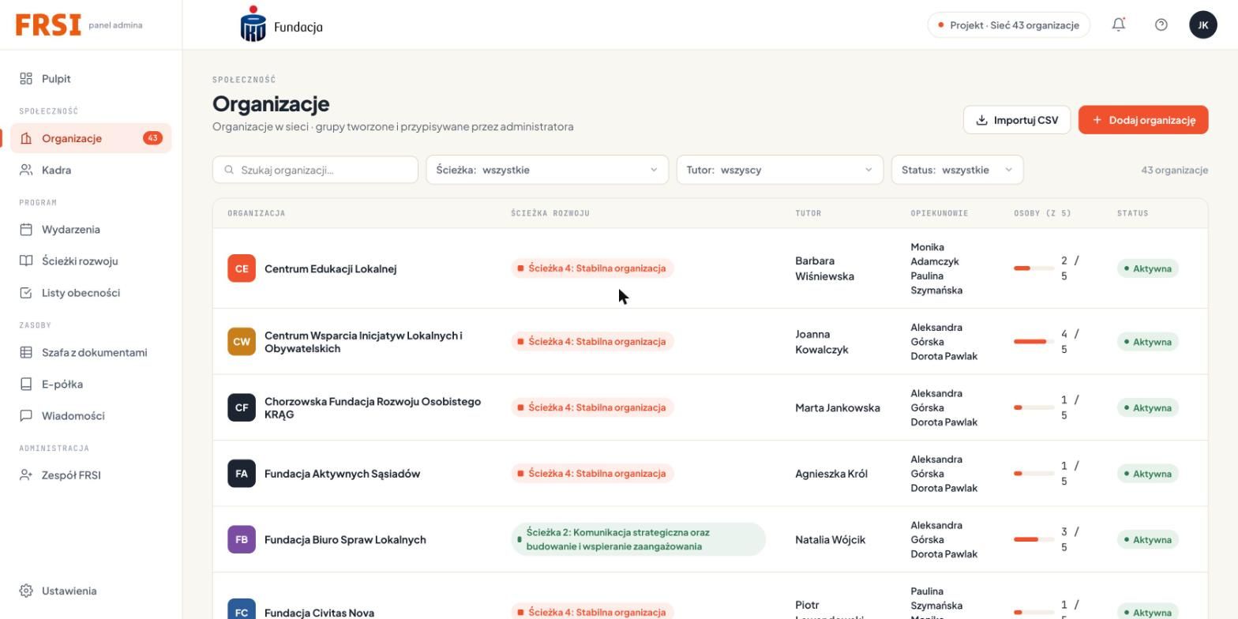Open the help question mark icon
The image size is (1238, 619).
(x=1161, y=24)
